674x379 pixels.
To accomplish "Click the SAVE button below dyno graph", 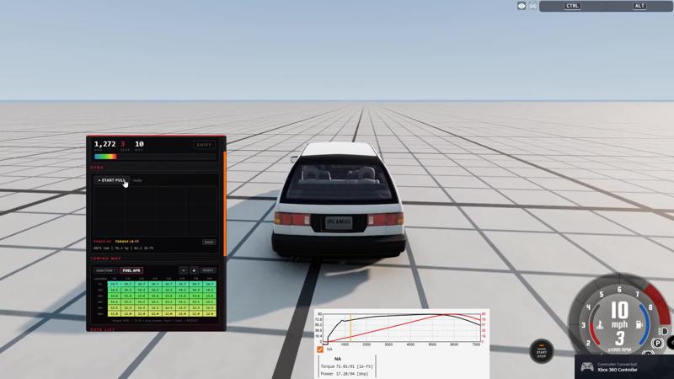I will coord(209,242).
